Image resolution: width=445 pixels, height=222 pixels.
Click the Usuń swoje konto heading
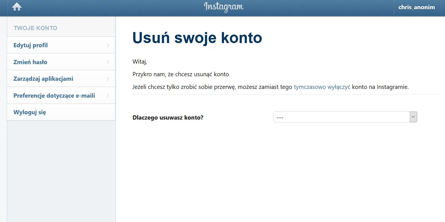pos(197,38)
